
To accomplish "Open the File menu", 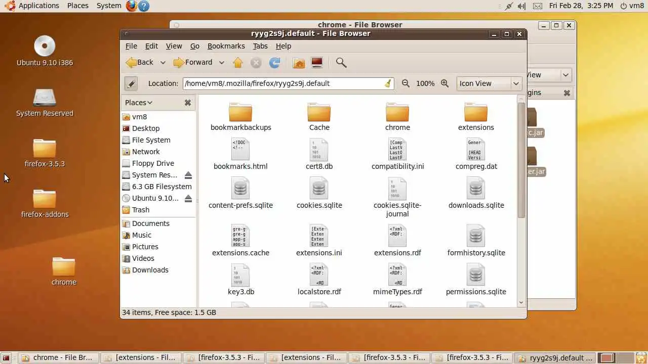I will (x=131, y=46).
